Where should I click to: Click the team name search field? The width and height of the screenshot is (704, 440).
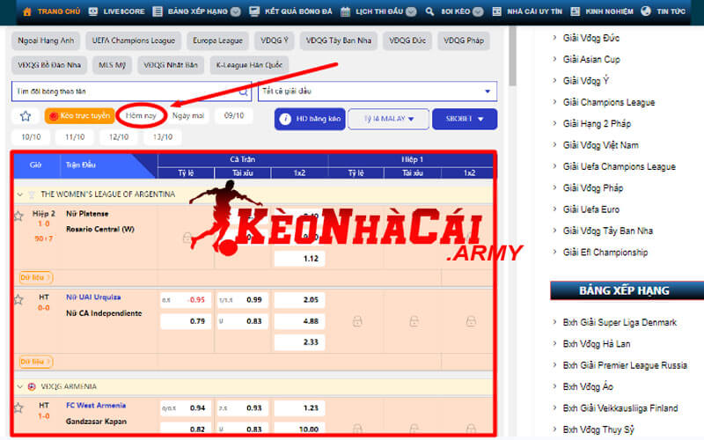click(123, 92)
